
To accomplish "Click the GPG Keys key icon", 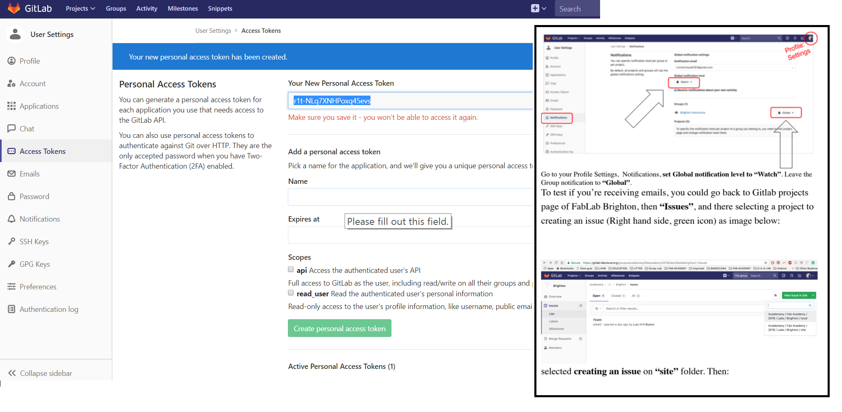I will [12, 264].
